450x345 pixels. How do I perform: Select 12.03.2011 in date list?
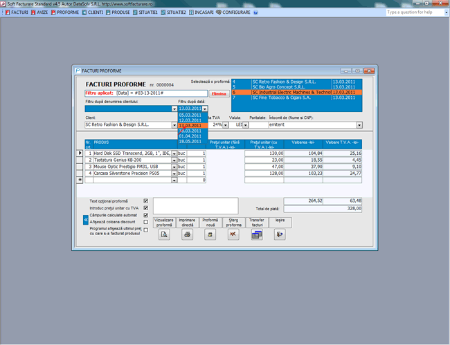[192, 120]
